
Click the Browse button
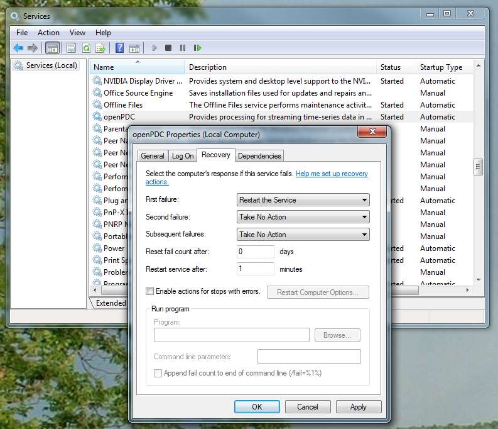337,335
